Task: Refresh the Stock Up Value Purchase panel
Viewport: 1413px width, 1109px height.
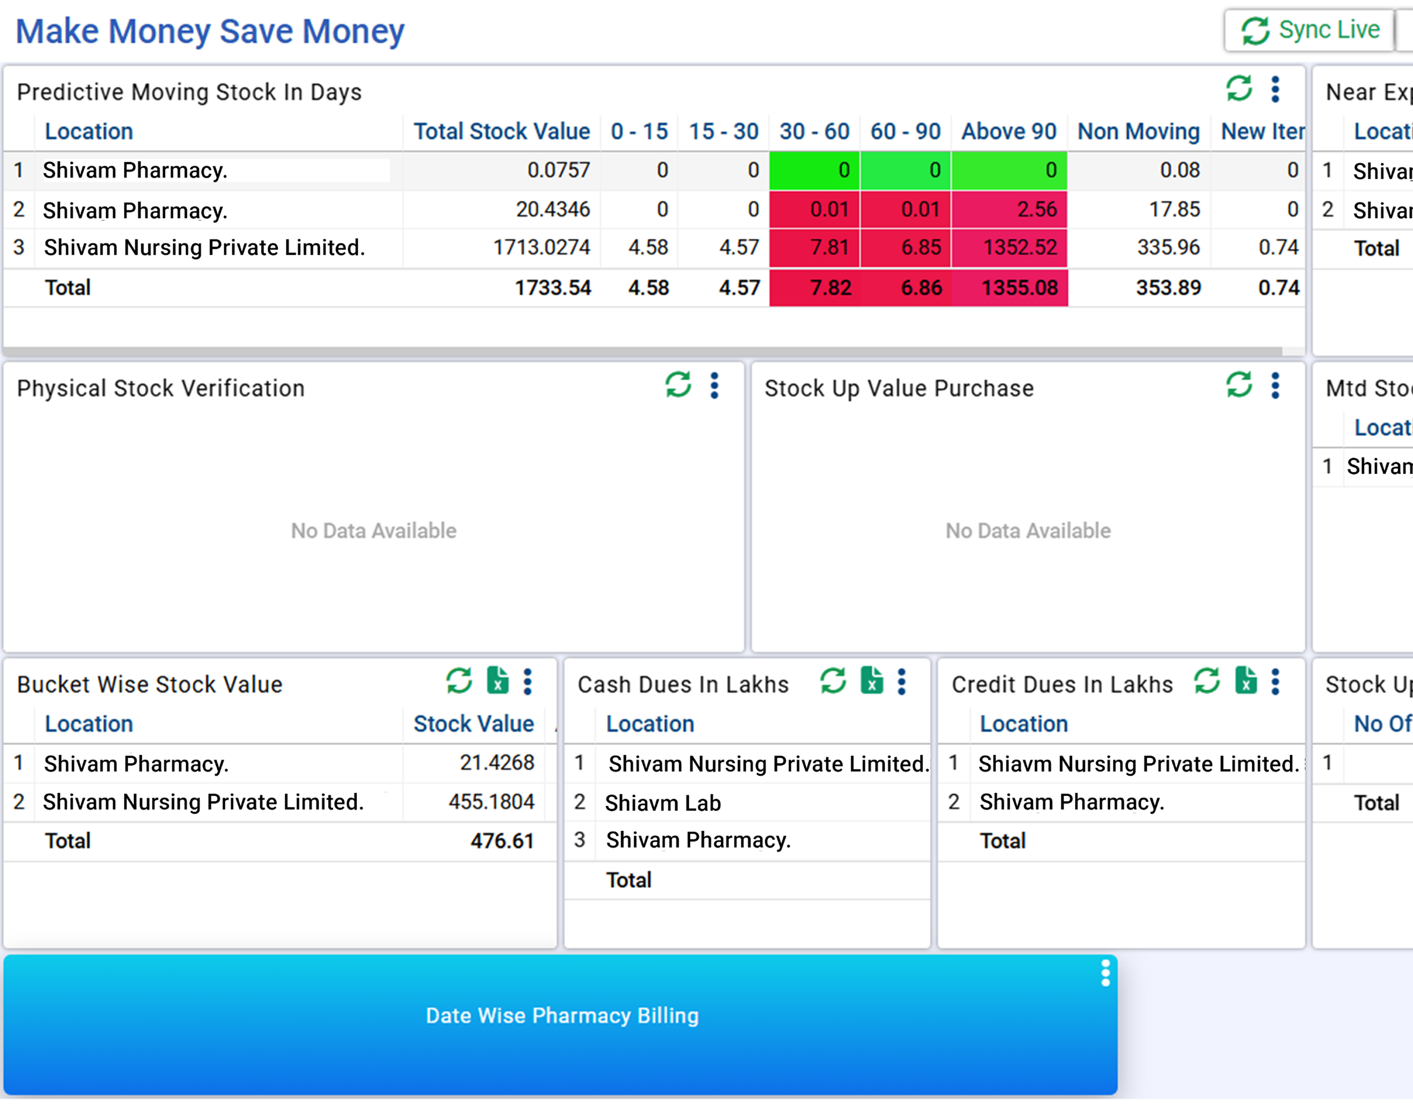Action: coord(1239,385)
